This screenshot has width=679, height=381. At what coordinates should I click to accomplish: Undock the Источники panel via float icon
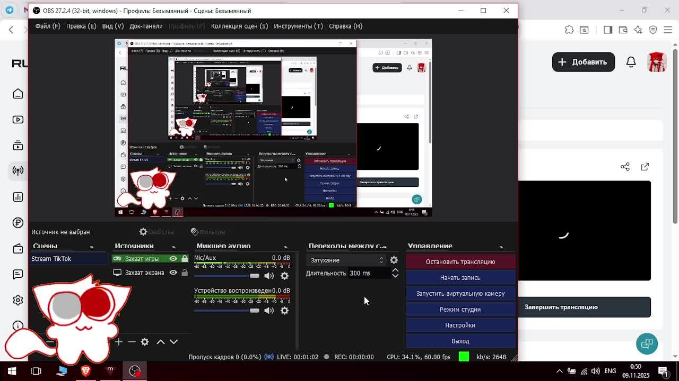pos(173,247)
